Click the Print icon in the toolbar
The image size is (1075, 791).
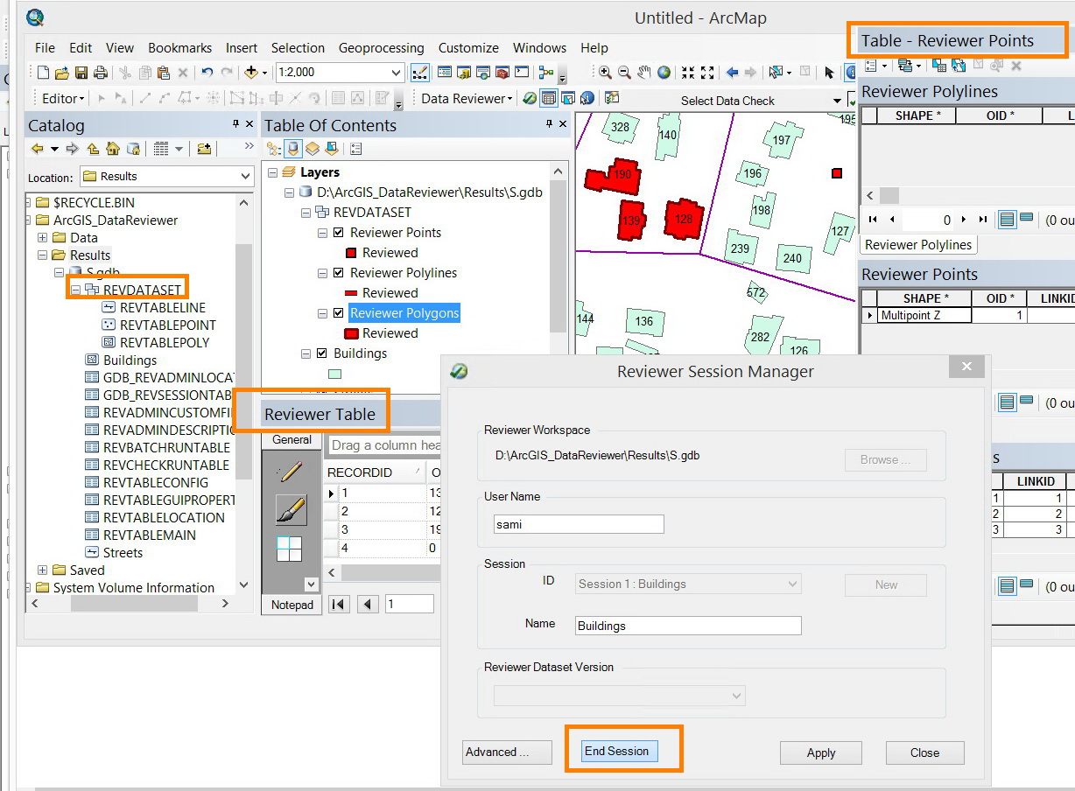100,73
